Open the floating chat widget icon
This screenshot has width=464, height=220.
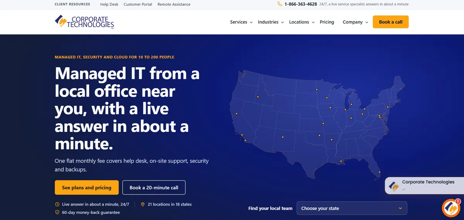pyautogui.click(x=451, y=208)
